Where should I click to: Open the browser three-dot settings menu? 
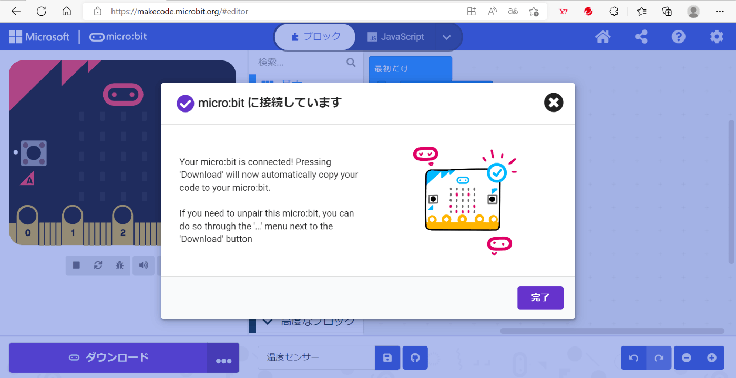pos(720,11)
